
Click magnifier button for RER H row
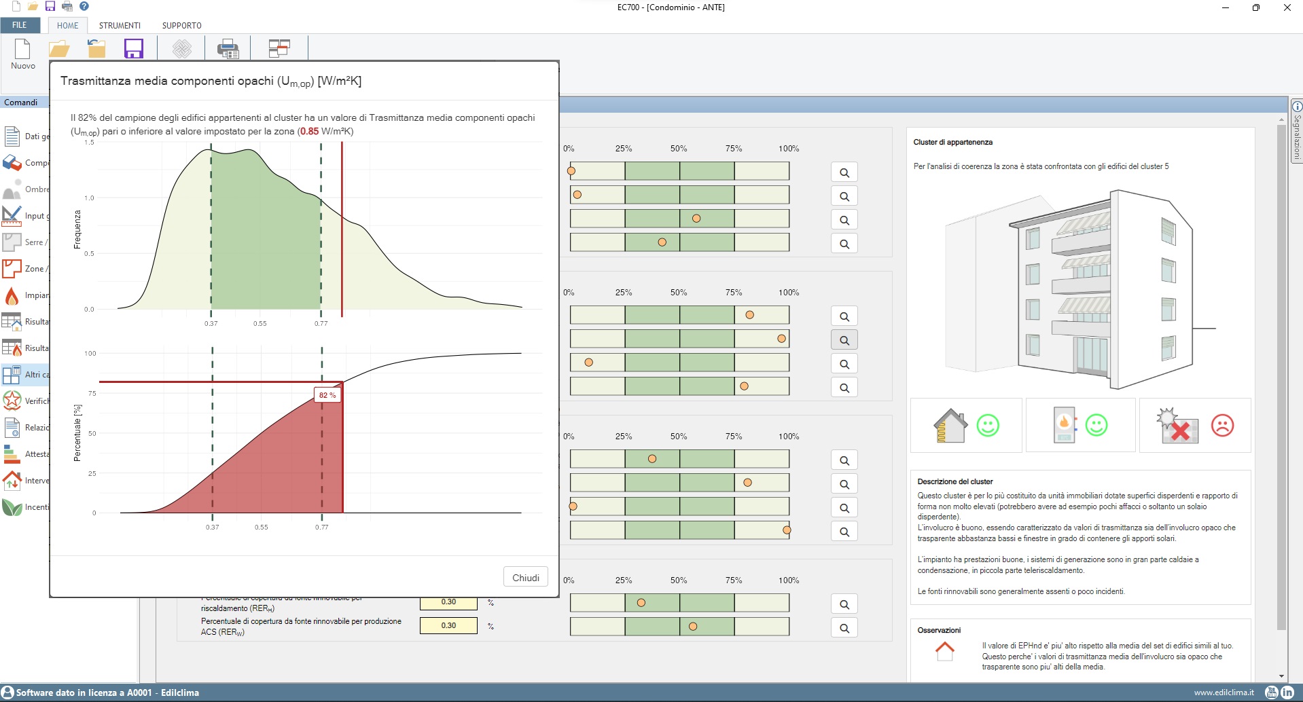[x=844, y=604]
